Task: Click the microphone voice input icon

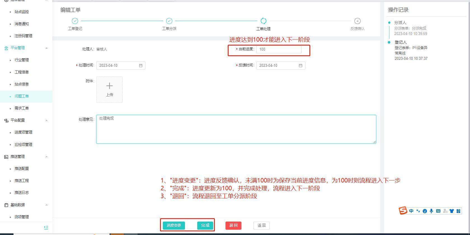Action: (431, 211)
